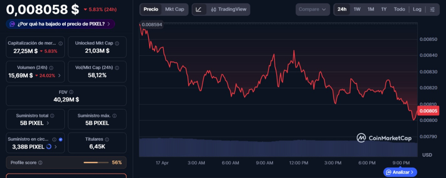Click the circulating supply progress ring icon

[49, 147]
